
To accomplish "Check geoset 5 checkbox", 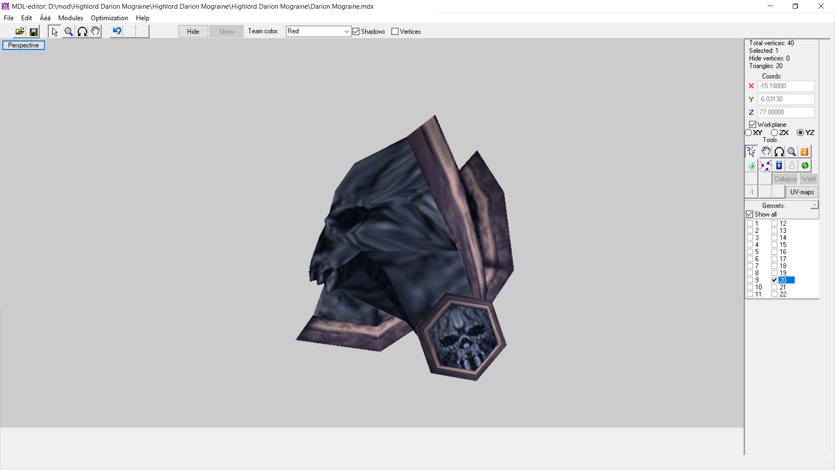I will click(x=750, y=252).
